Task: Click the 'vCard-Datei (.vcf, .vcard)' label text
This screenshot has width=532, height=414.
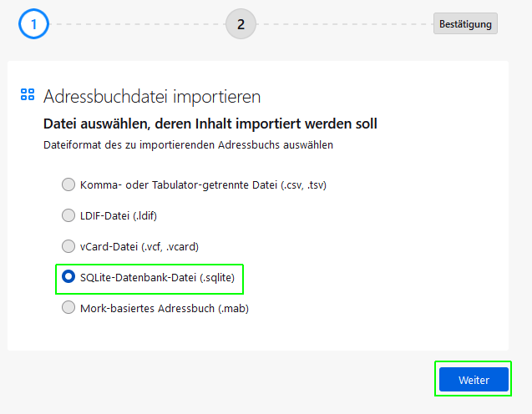Action: pos(139,246)
